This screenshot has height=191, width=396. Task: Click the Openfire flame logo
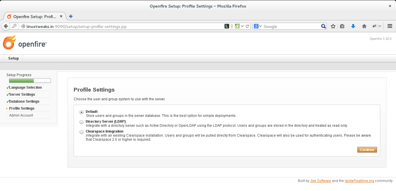point(9,42)
